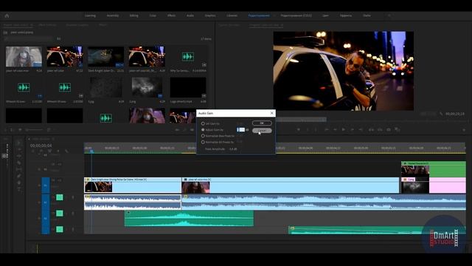Viewport: 472px width, 266px height.
Task: Select the Selection tool in Tools panel
Action: click(19, 143)
